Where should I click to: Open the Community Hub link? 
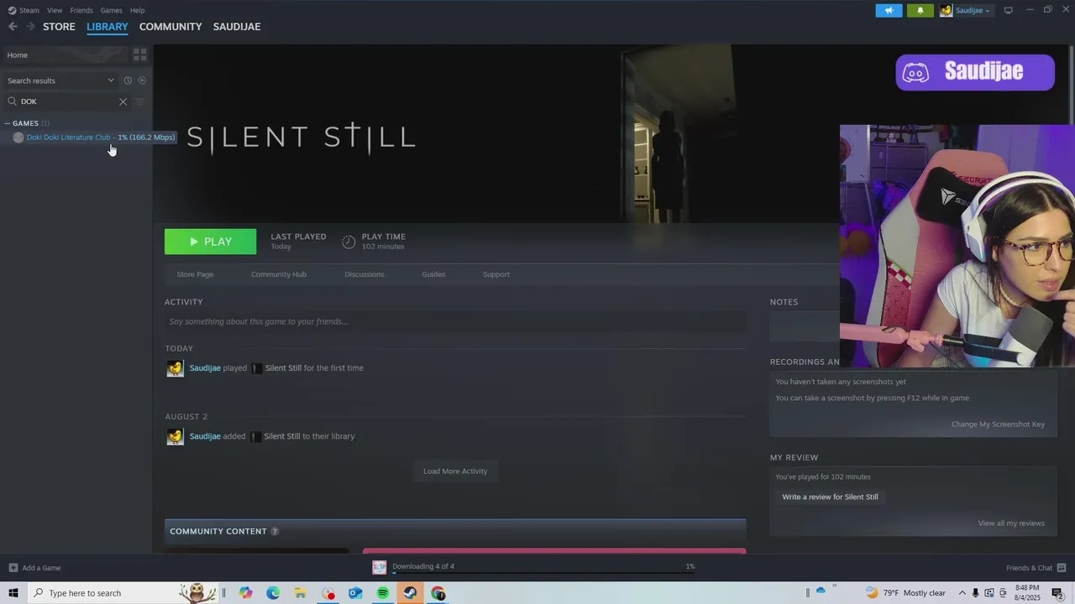click(x=279, y=274)
